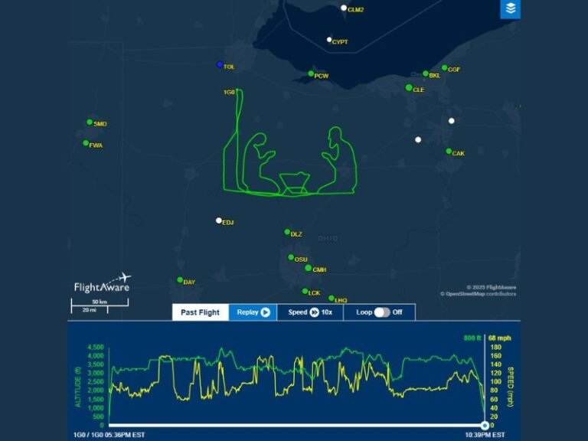Click the CAK airport marker
The width and height of the screenshot is (588, 441).
pos(449,151)
